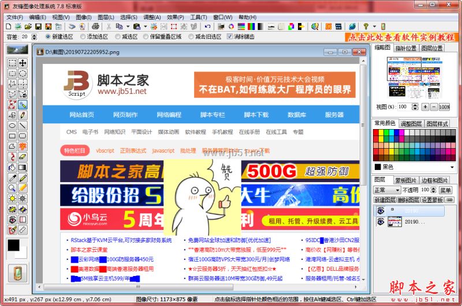
Task: Click the RGB color bars adjust icon
Action: pyautogui.click(x=251, y=27)
